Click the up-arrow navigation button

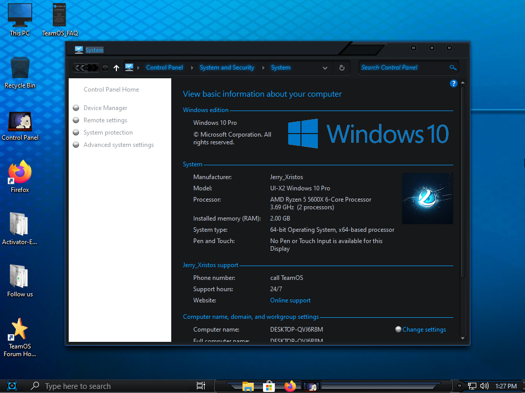(116, 68)
